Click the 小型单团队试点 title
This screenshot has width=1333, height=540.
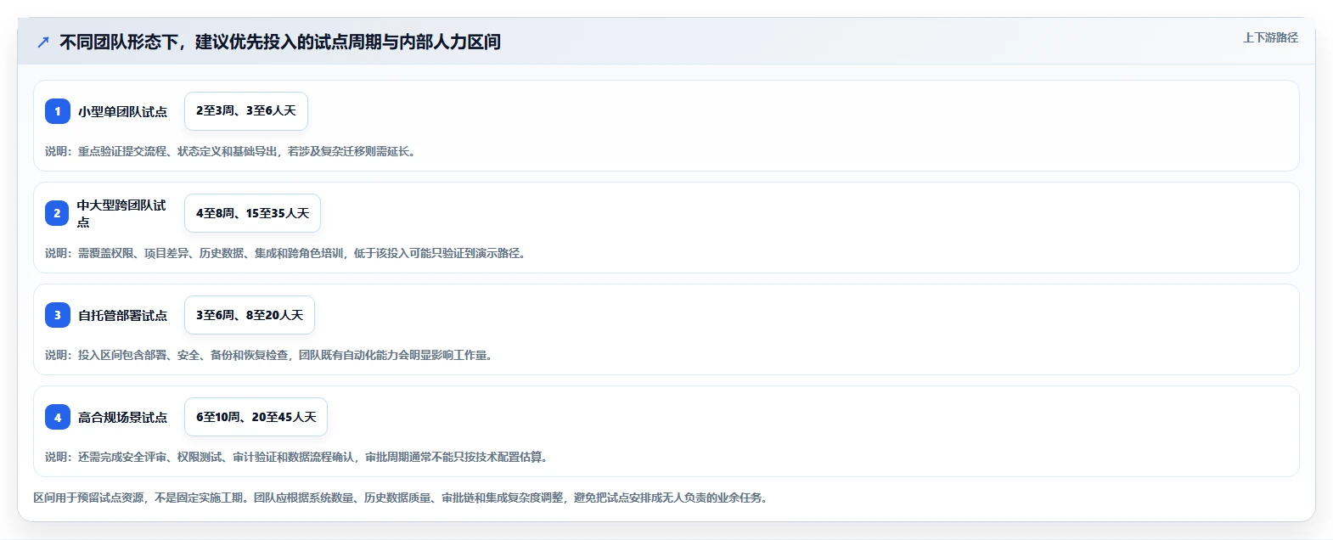coord(122,111)
